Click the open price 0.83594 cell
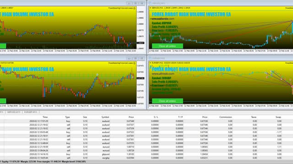Screen dimensions: 293x164 click(130, 158)
